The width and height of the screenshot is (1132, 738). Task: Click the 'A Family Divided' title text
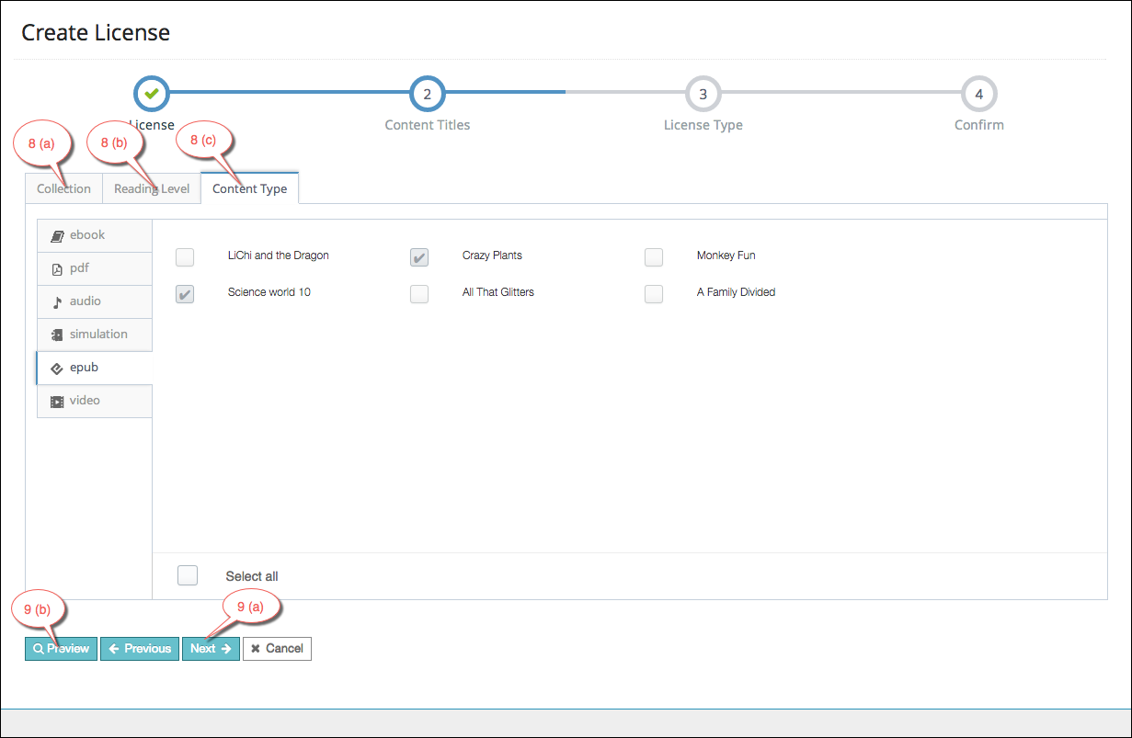click(x=737, y=292)
